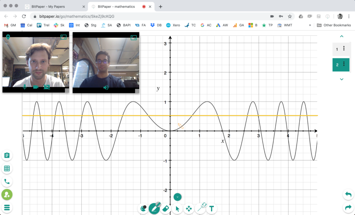Mute the speaker on the participant's video
The image size is (355, 215).
[x=106, y=87]
